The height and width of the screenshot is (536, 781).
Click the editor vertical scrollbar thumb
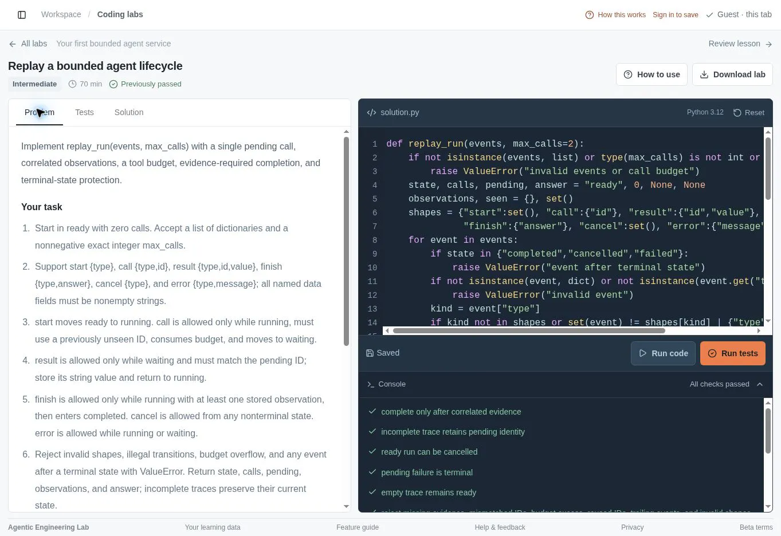point(768,169)
